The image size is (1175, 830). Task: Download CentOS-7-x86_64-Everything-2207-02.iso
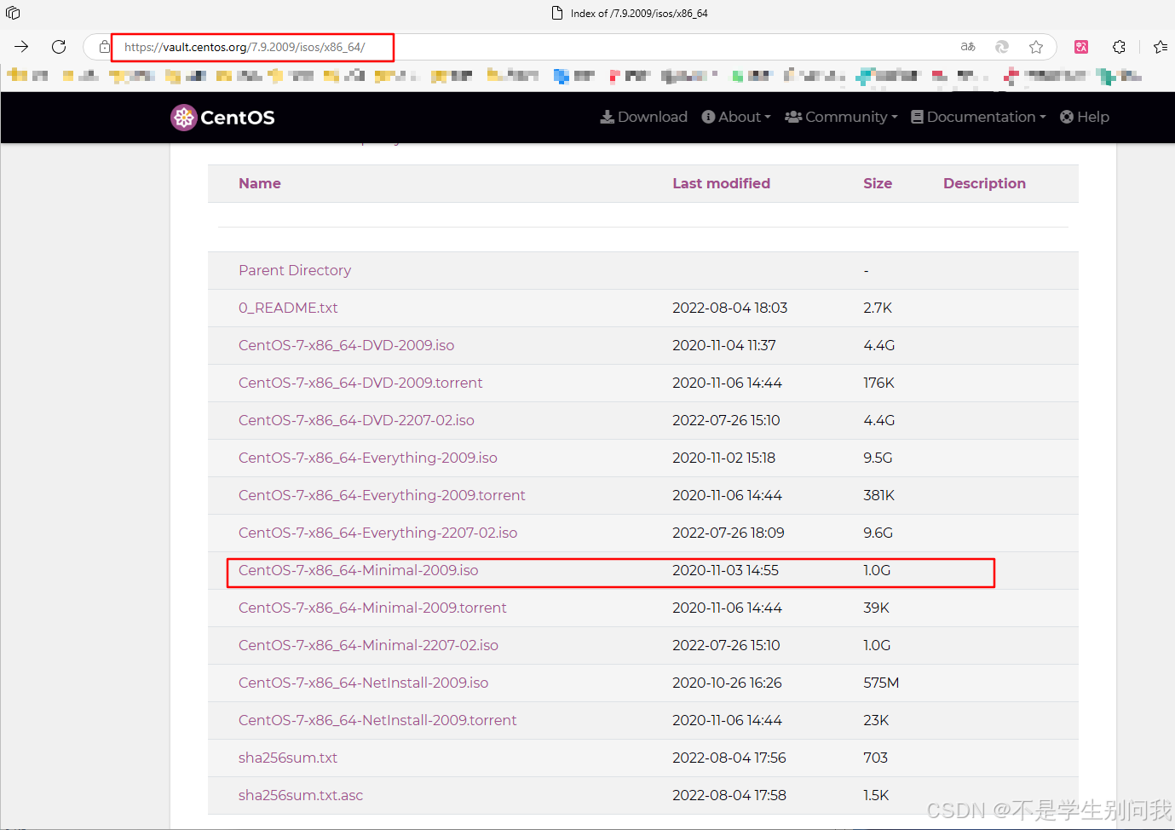pyautogui.click(x=377, y=533)
